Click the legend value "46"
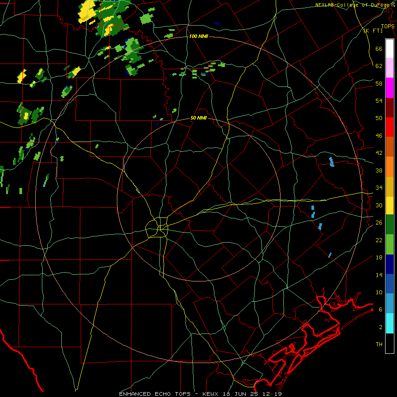This screenshot has width=397, height=397. tap(379, 136)
